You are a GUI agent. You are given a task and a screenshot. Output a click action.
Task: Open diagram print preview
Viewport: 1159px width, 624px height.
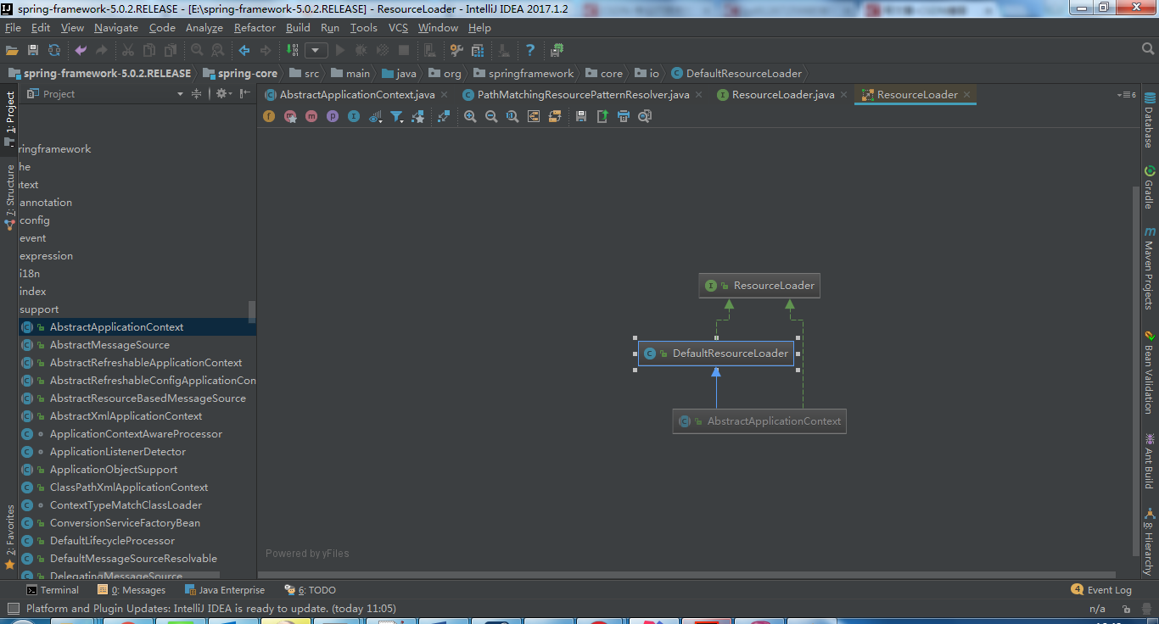(x=645, y=116)
